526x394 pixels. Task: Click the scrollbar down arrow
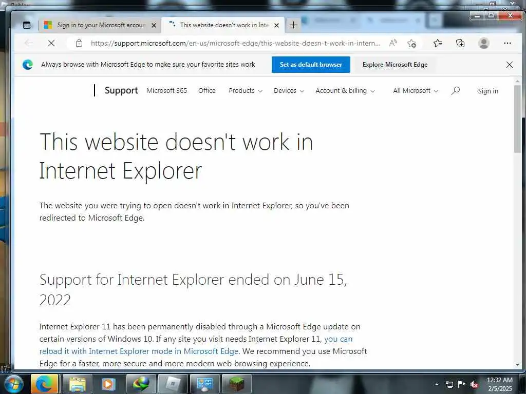[517, 364]
